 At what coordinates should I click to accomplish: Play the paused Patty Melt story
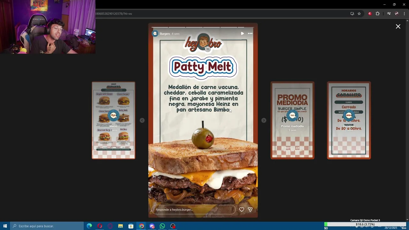pyautogui.click(x=242, y=34)
